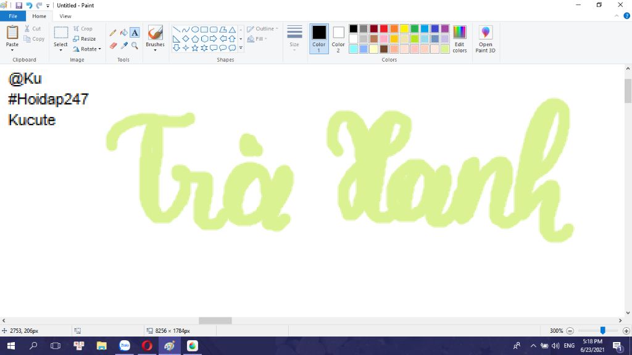
Task: Choose the Rectangle shape
Action: (x=204, y=30)
